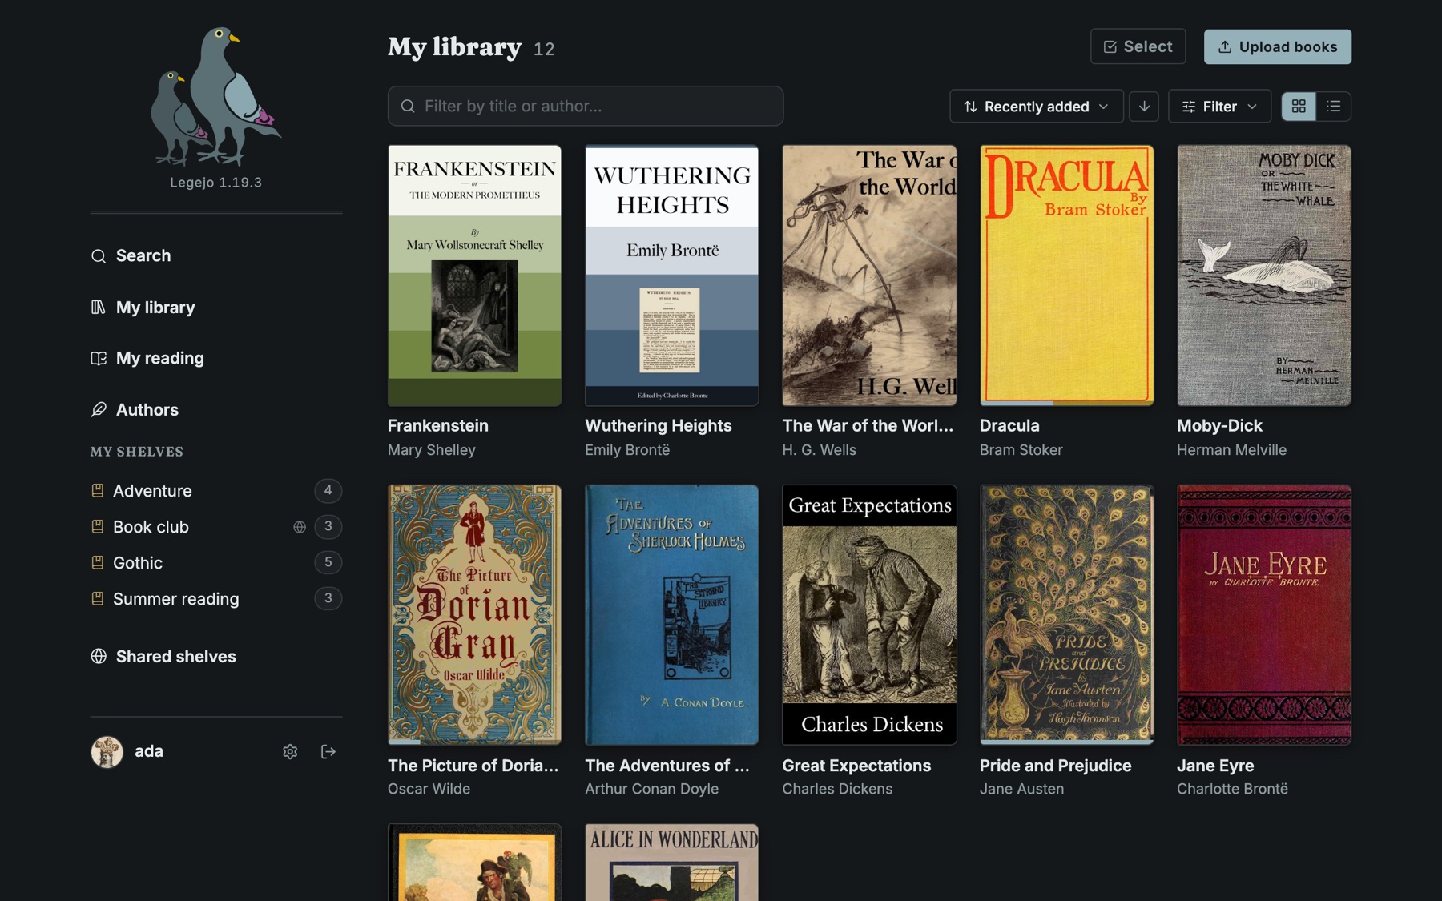
Task: Open The Picture of Dorian Gray cover
Action: [x=475, y=615]
